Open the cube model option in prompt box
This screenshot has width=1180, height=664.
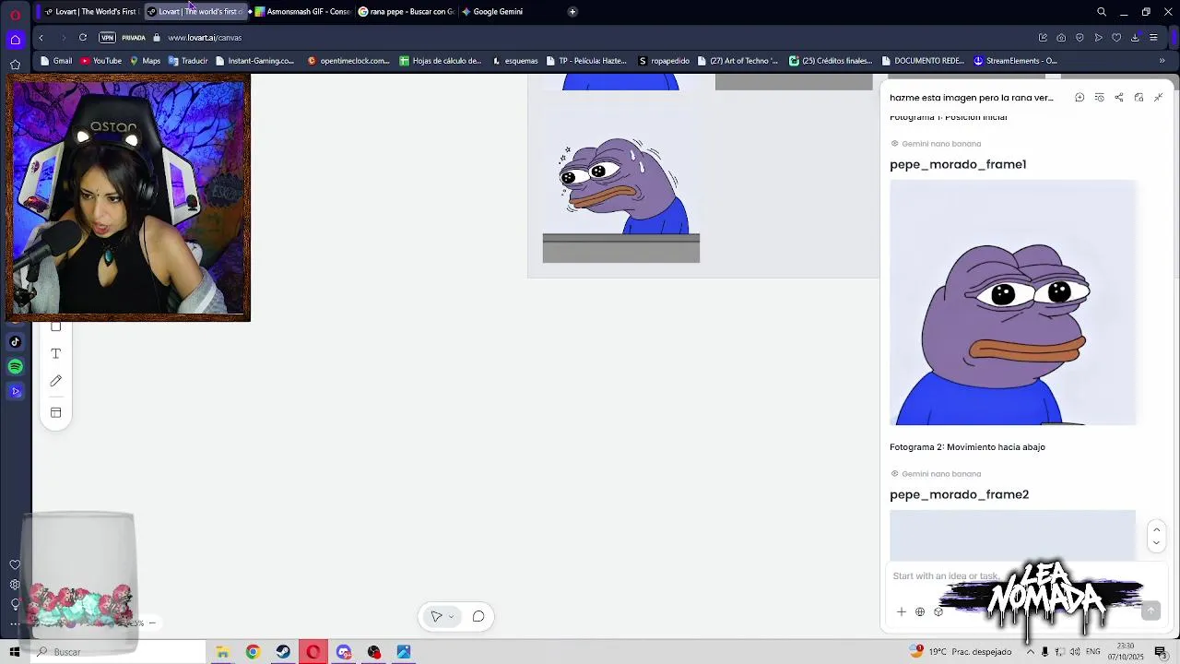pyautogui.click(x=938, y=611)
